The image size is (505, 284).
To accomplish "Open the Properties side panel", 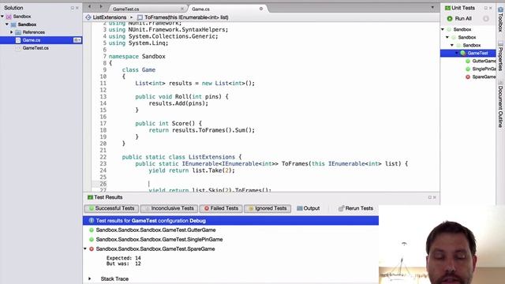I will pos(500,56).
